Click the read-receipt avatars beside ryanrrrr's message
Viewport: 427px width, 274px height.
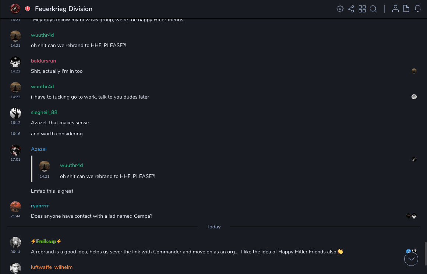click(x=411, y=216)
